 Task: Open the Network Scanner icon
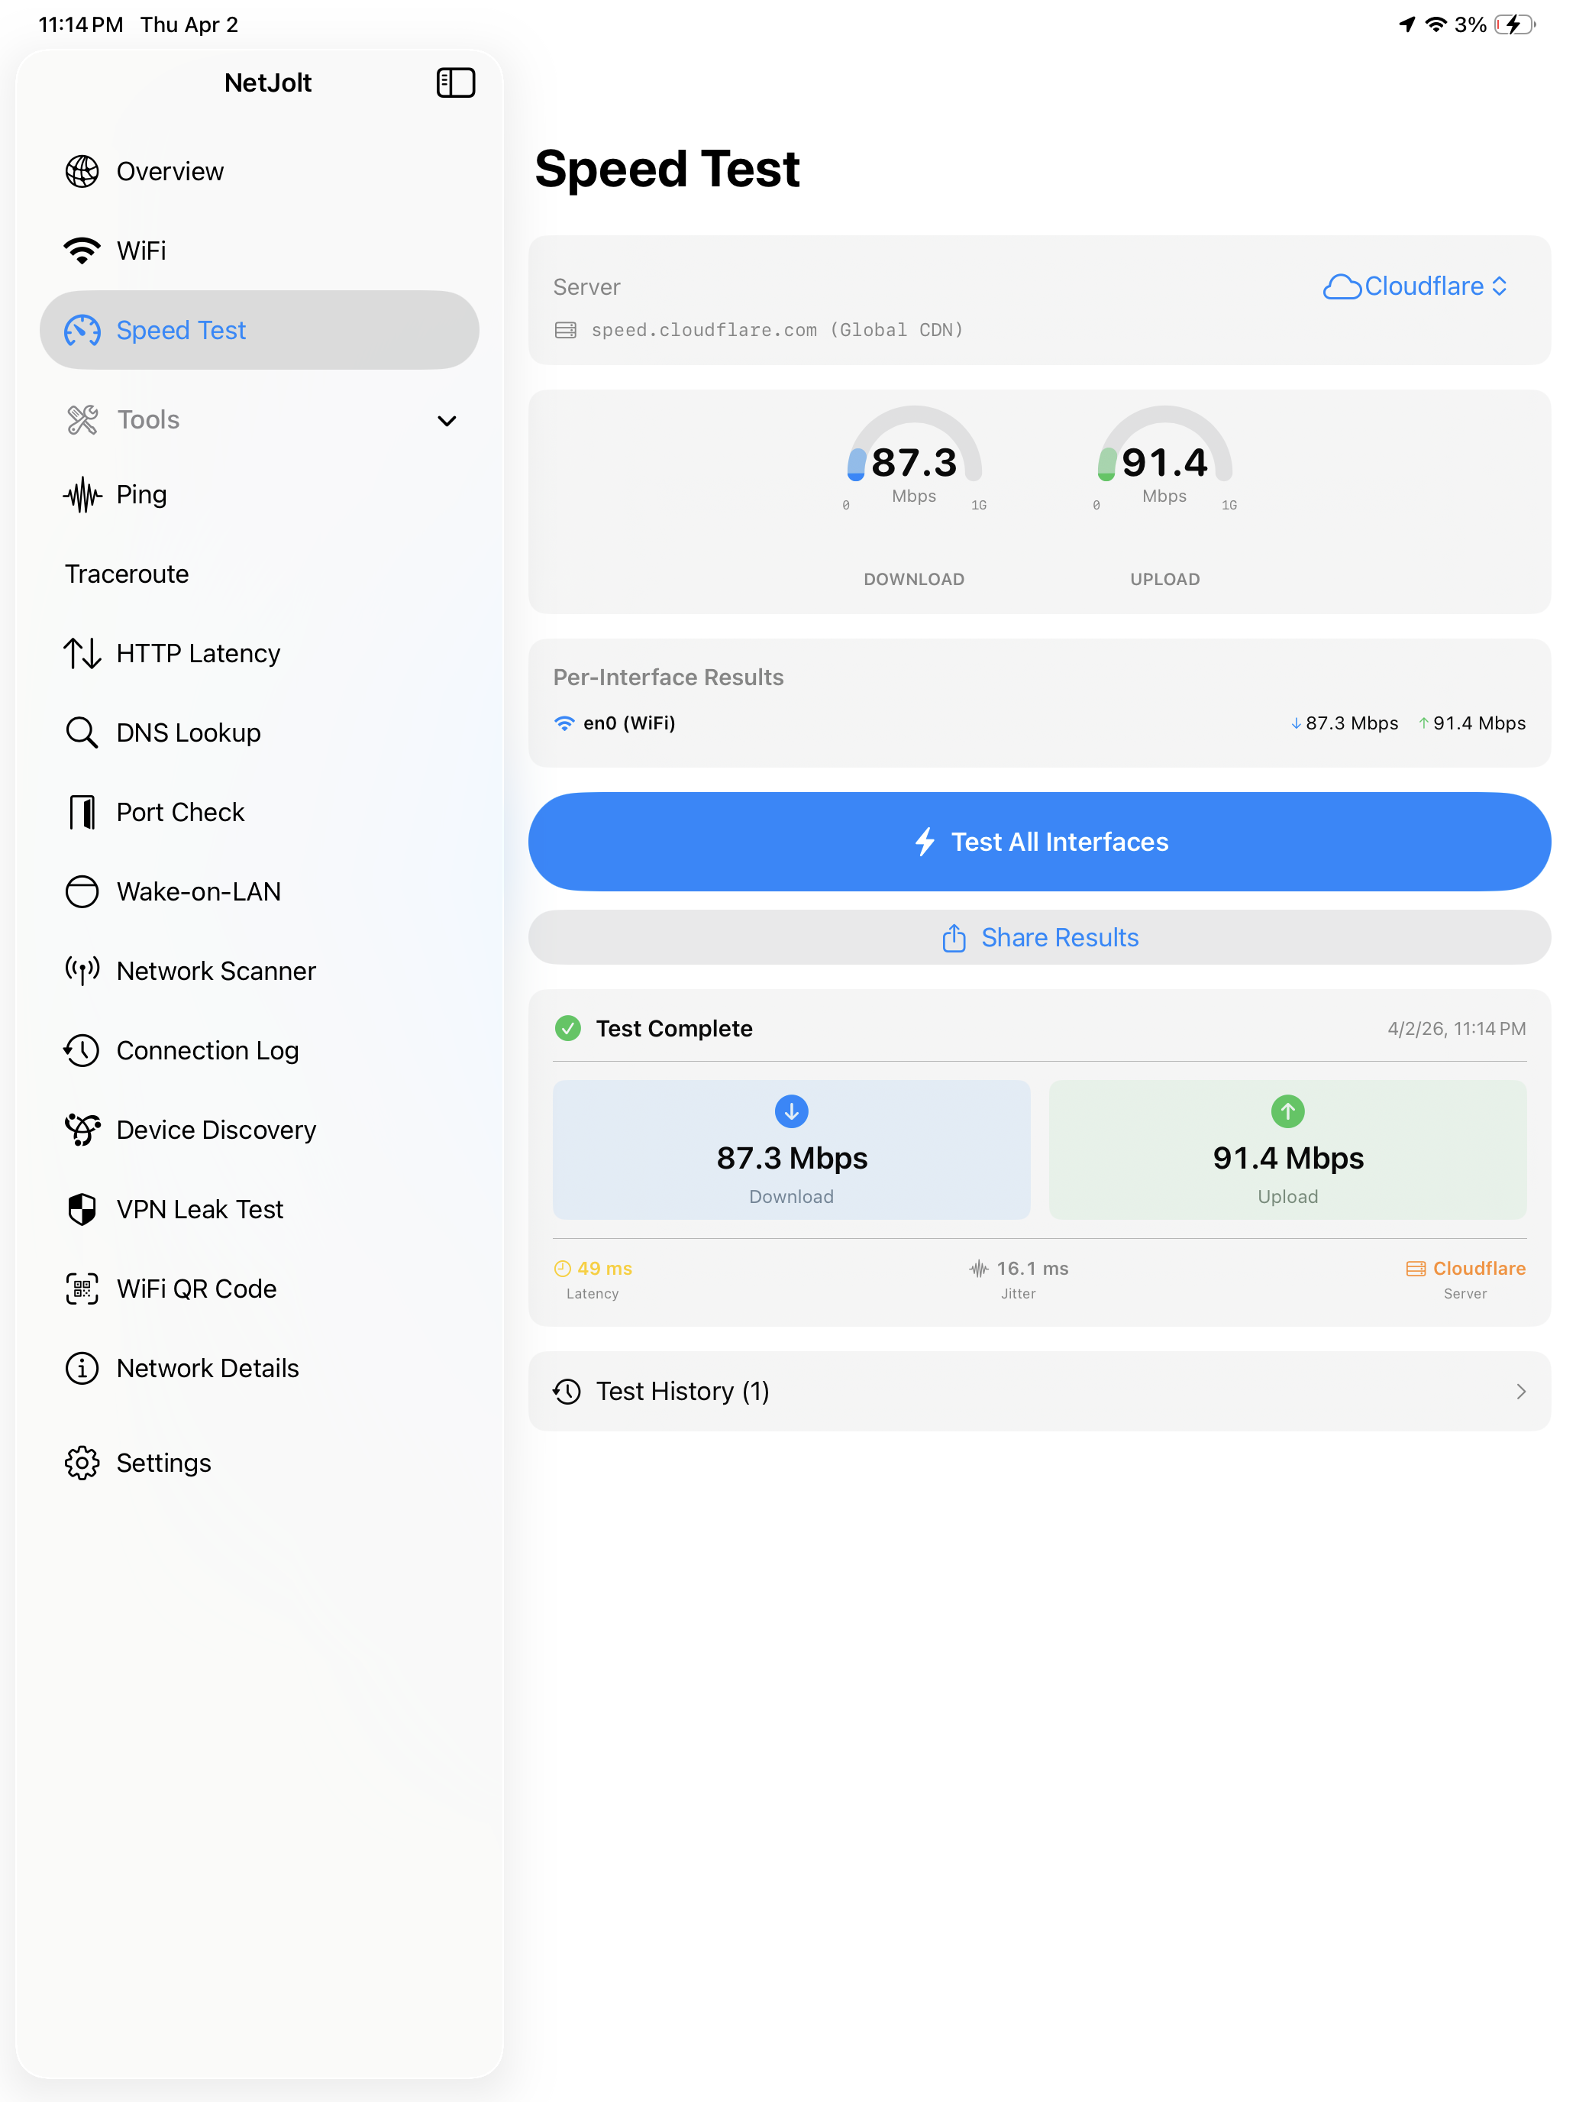click(82, 970)
